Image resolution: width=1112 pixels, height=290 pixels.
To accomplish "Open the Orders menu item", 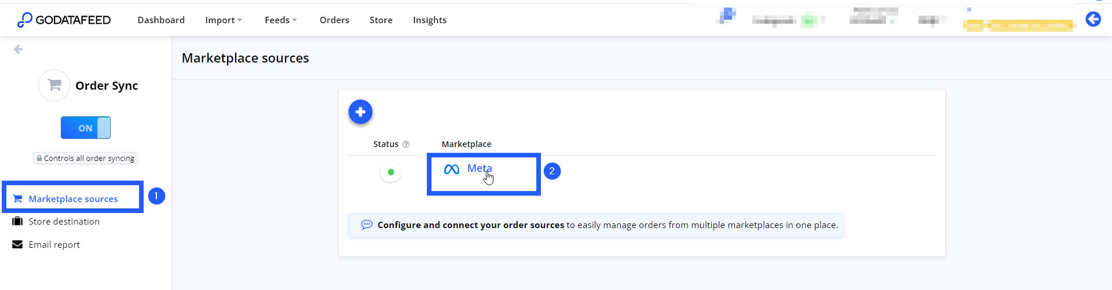I will [x=334, y=20].
